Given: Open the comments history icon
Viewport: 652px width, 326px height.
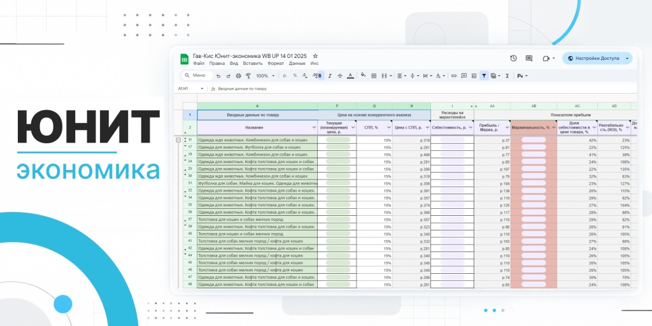Looking at the screenshot, I should pos(529,58).
